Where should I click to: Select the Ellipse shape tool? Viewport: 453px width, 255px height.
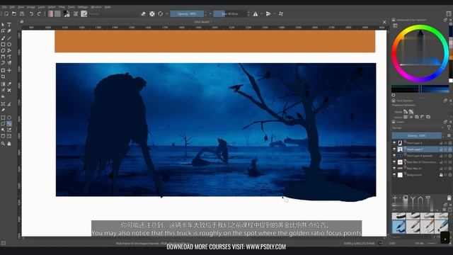click(9, 45)
